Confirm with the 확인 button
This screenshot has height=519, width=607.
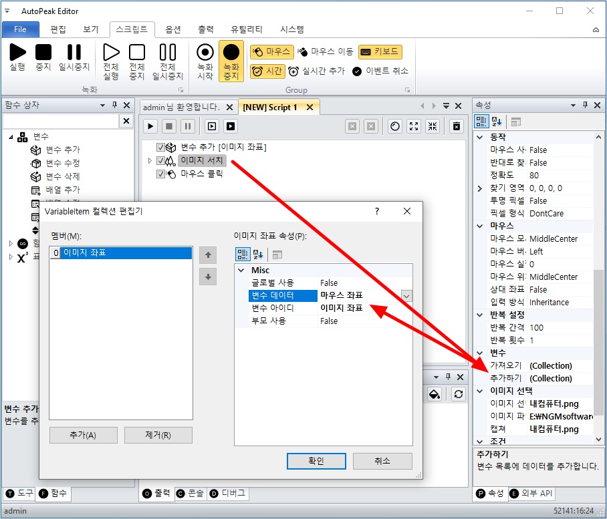pyautogui.click(x=316, y=461)
